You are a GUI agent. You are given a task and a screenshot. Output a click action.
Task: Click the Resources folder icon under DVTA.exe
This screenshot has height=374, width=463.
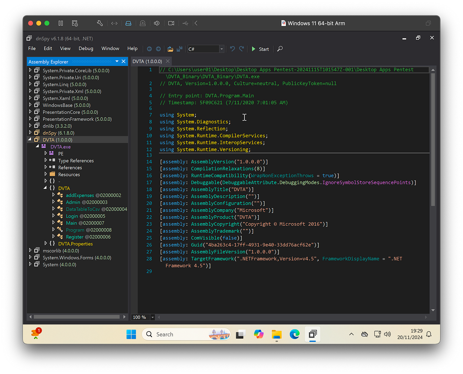pyautogui.click(x=52, y=174)
